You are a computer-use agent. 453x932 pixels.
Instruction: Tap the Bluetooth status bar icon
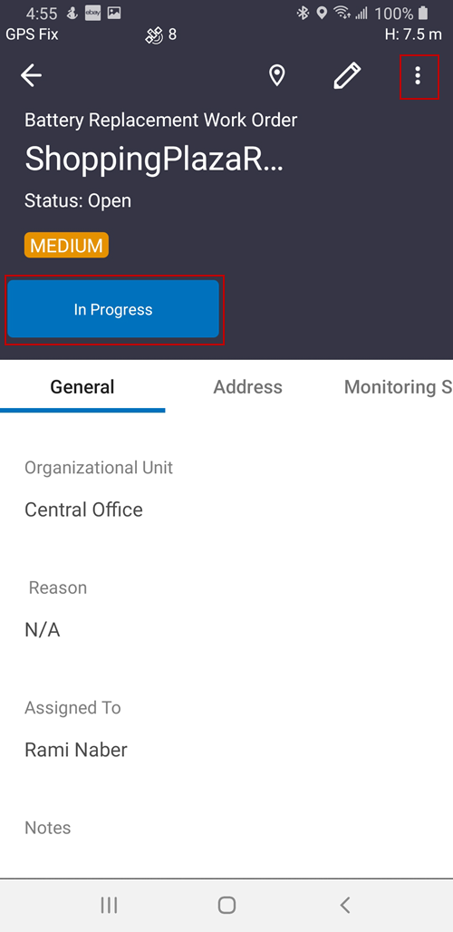click(303, 13)
